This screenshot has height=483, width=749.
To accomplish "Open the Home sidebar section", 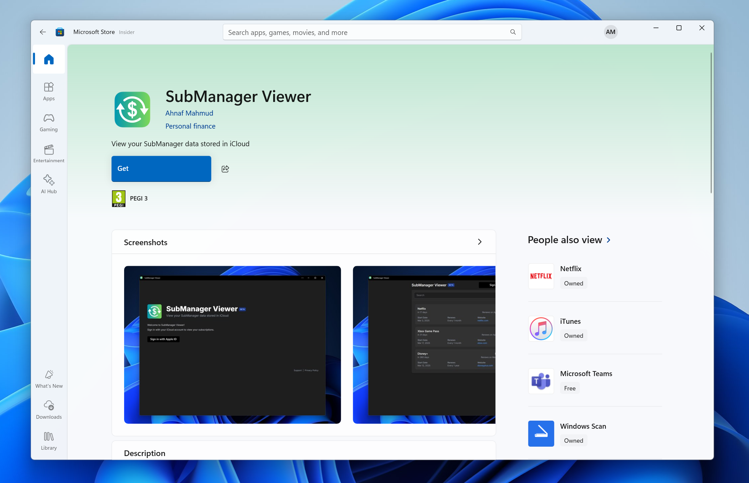I will 49,59.
